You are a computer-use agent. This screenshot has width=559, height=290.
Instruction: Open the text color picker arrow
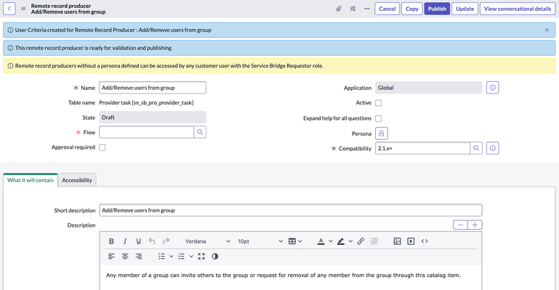[x=331, y=241]
